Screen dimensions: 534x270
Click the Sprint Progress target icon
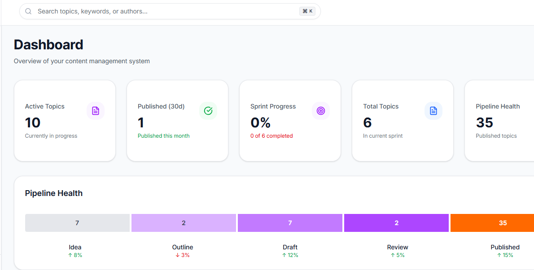tap(321, 110)
